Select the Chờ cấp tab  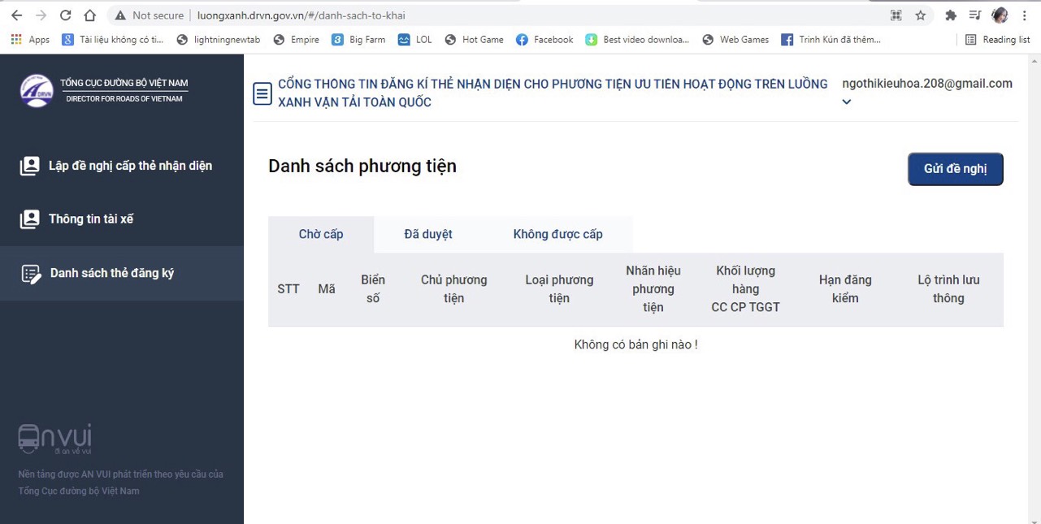[x=320, y=233]
